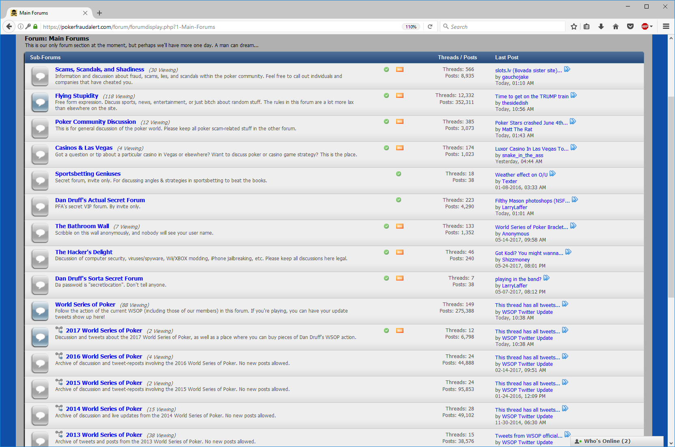Open the Downloads arrow icon in toolbar

pos(601,27)
